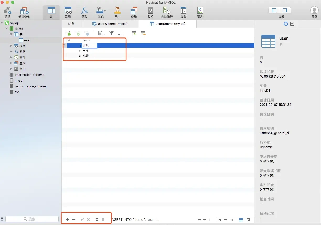Image resolution: width=321 pixels, height=225 pixels.
Task: Click the commit transaction icon
Action: 77,33
